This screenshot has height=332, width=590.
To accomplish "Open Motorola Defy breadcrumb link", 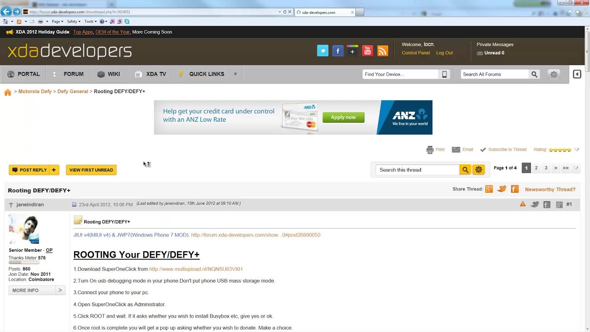I will click(35, 92).
